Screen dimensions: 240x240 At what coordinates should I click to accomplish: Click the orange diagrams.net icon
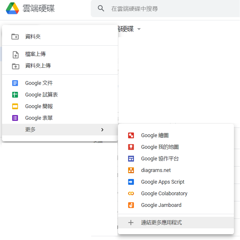click(x=131, y=170)
